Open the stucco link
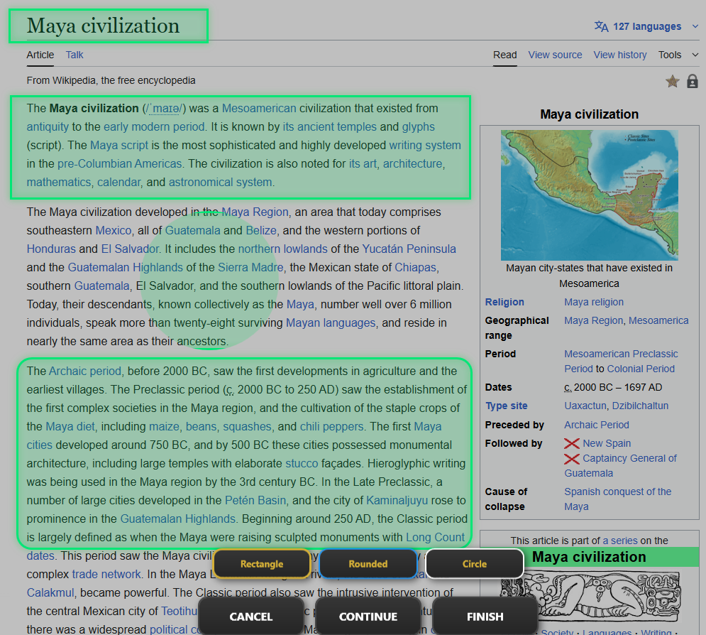 click(302, 464)
